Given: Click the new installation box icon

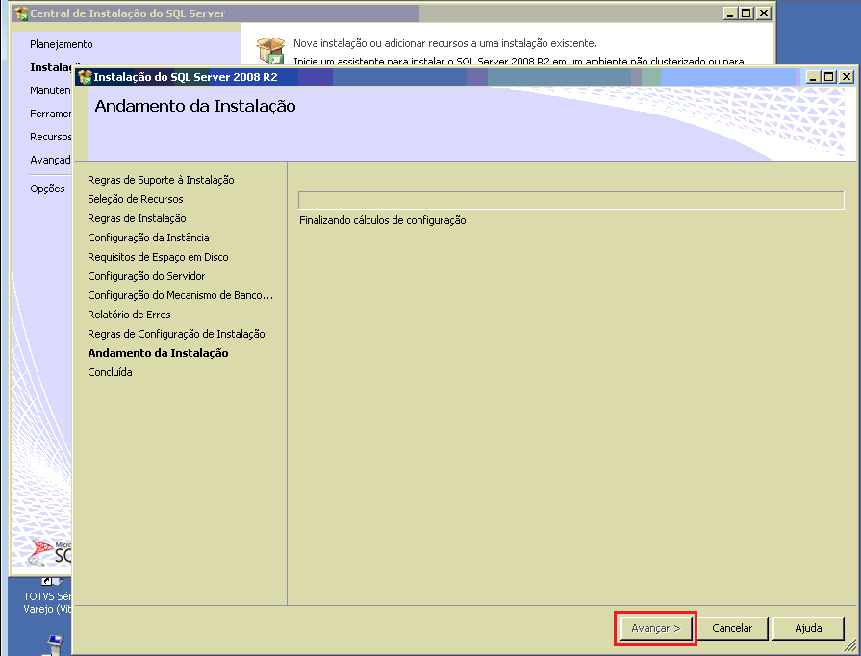Looking at the screenshot, I should [x=270, y=51].
